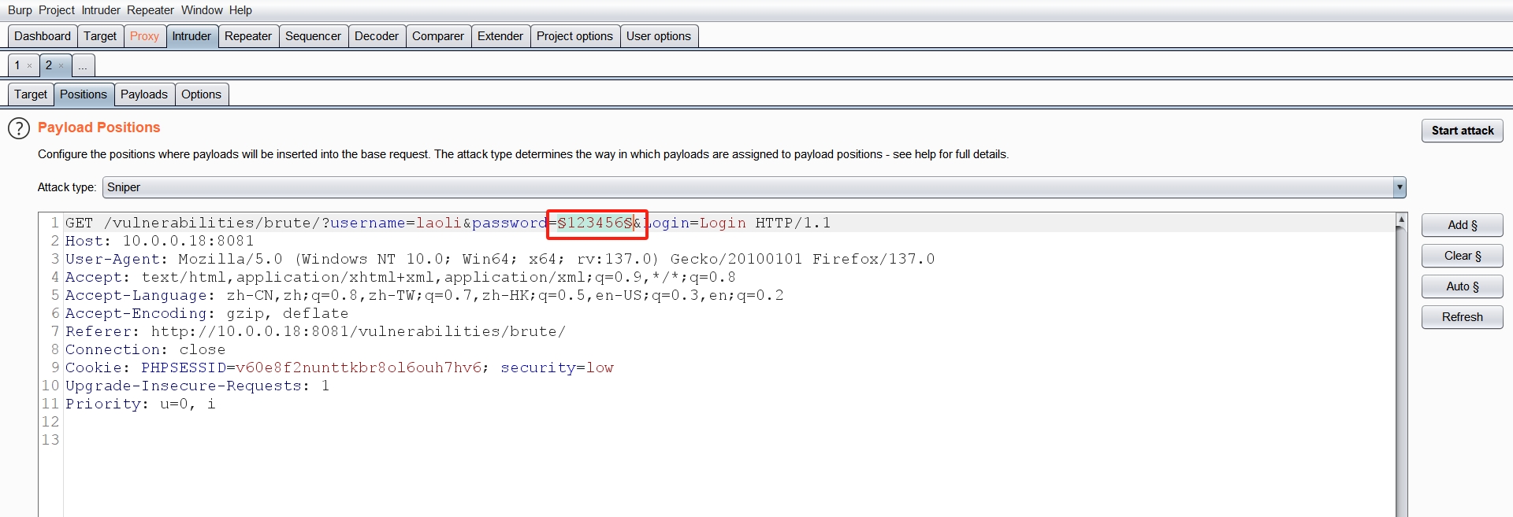
Task: Open the Options sub-tab
Action: (201, 94)
